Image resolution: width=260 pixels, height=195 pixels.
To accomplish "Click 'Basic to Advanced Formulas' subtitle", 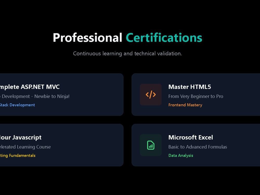I will 198,147.
